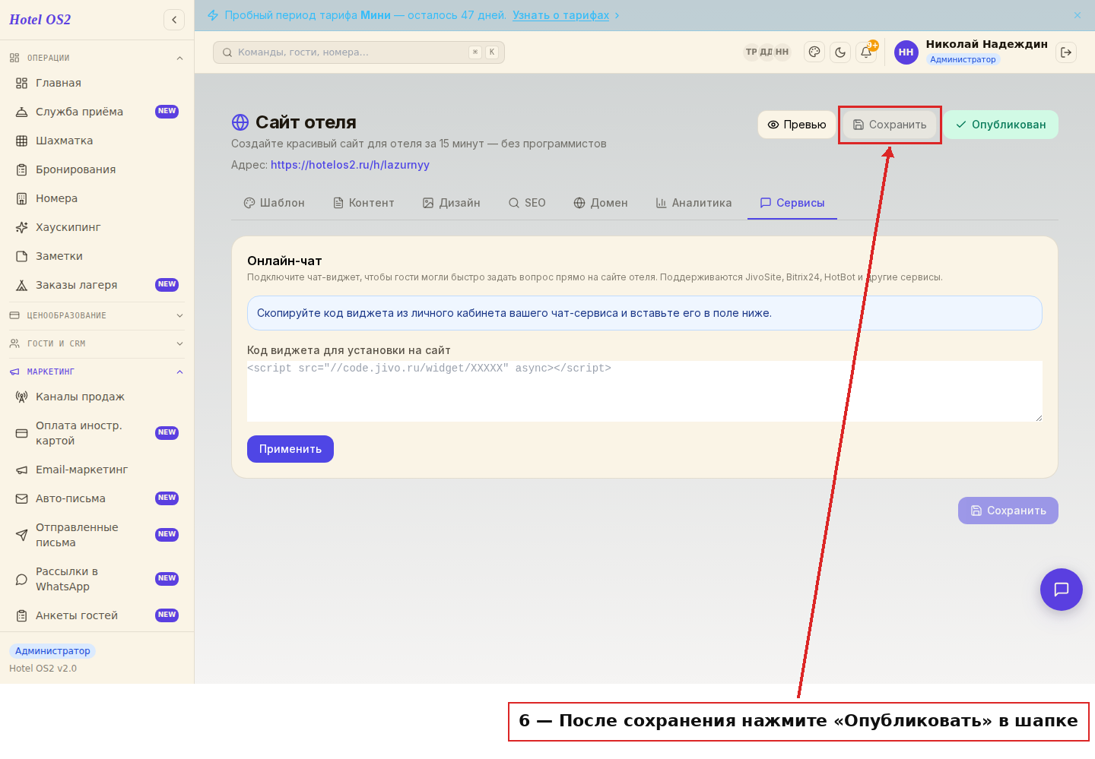The image size is (1095, 759).
Task: Collapse the sidebar with the chevron button
Action: pos(174,20)
